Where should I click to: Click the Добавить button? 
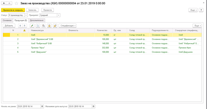click(x=9, y=26)
